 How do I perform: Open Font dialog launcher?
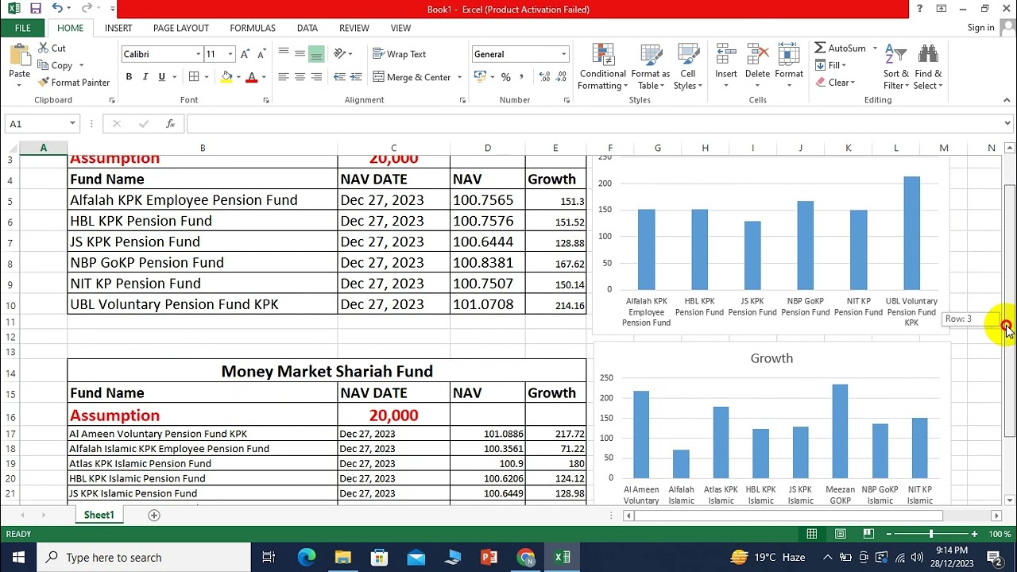(265, 100)
